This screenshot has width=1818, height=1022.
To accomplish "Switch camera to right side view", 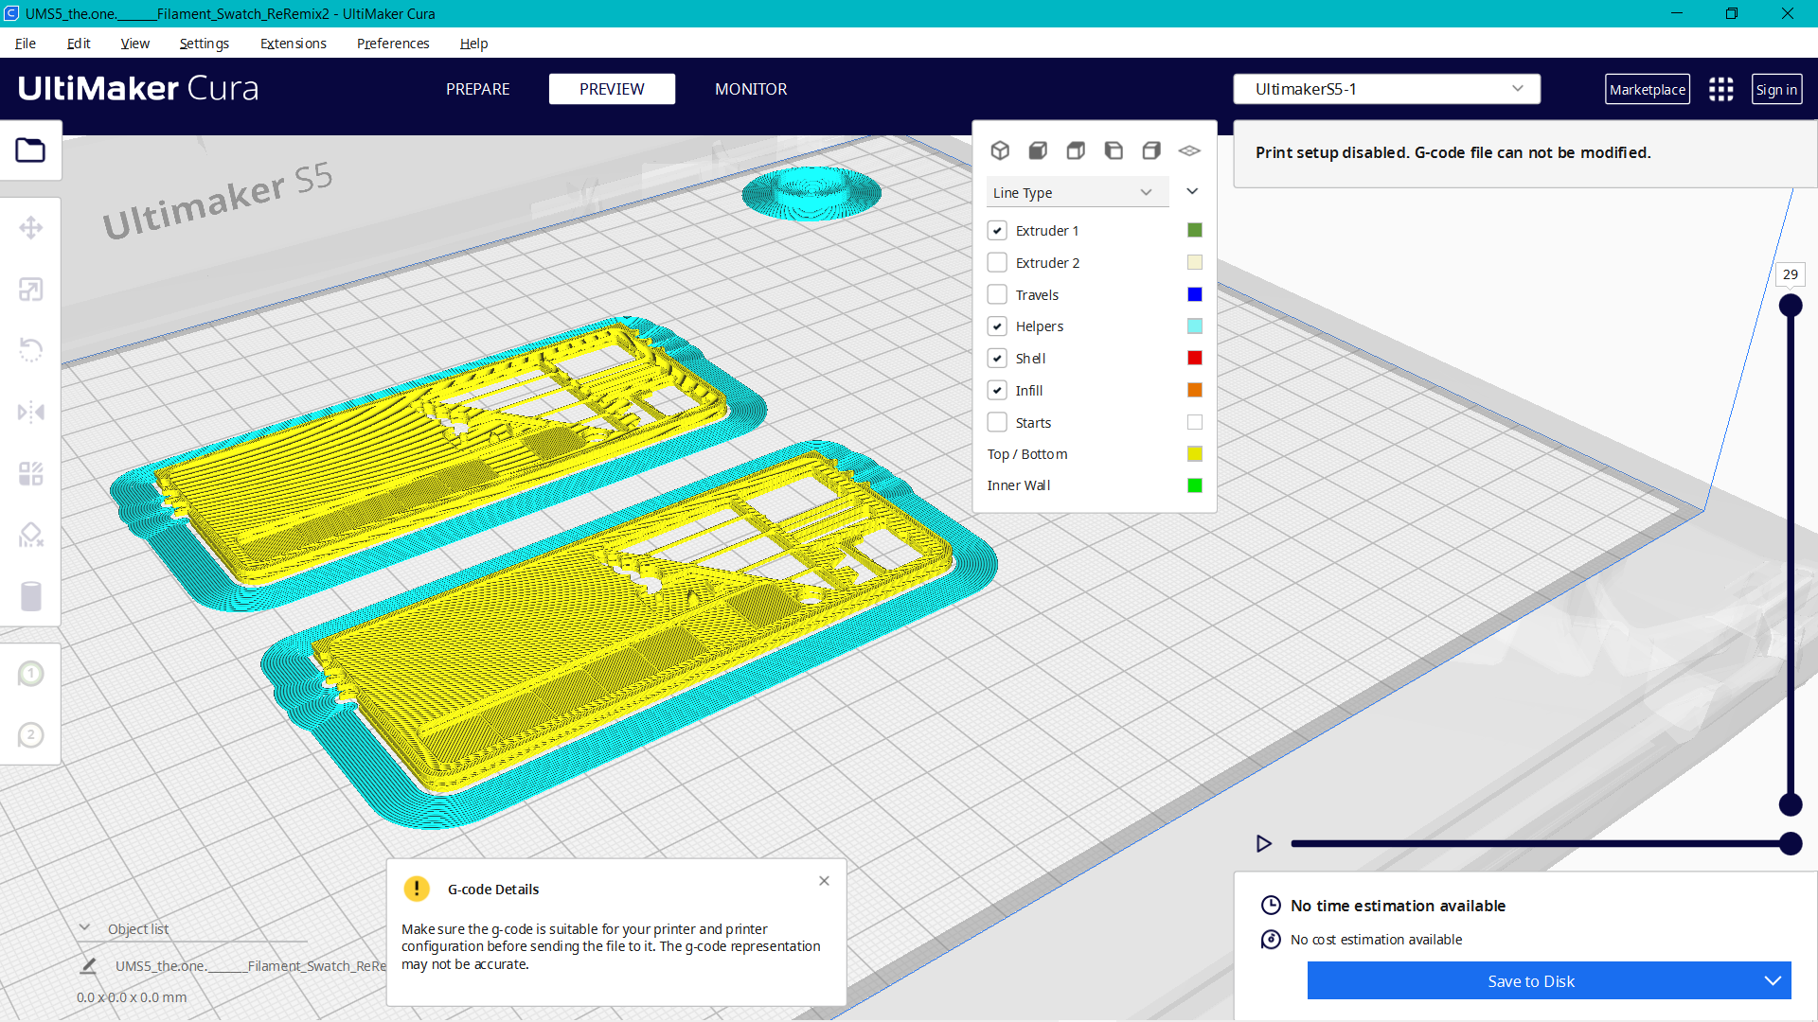I will 1151,150.
